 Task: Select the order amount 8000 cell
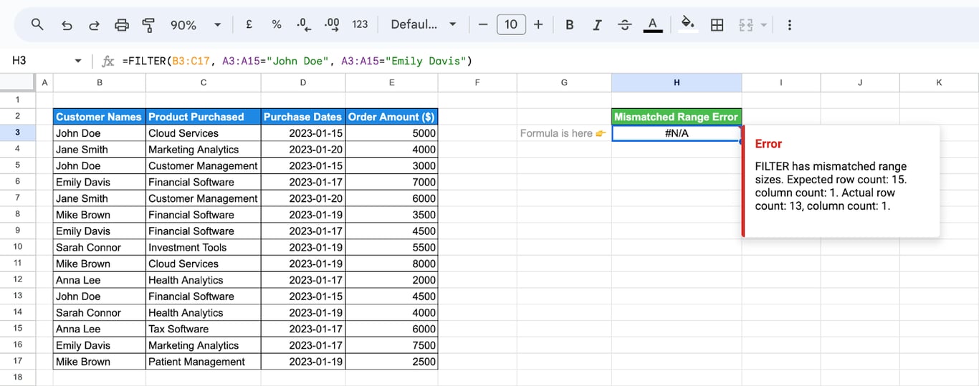click(x=392, y=264)
